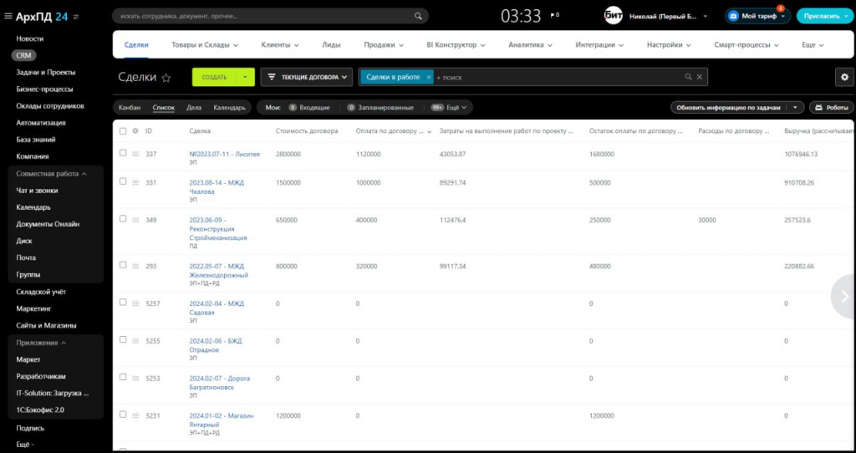Star the Сделки page as favorite
The image size is (856, 453).
(166, 78)
